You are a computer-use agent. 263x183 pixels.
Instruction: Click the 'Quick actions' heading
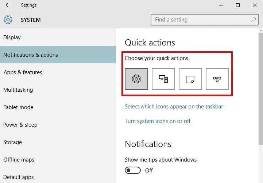tap(150, 43)
